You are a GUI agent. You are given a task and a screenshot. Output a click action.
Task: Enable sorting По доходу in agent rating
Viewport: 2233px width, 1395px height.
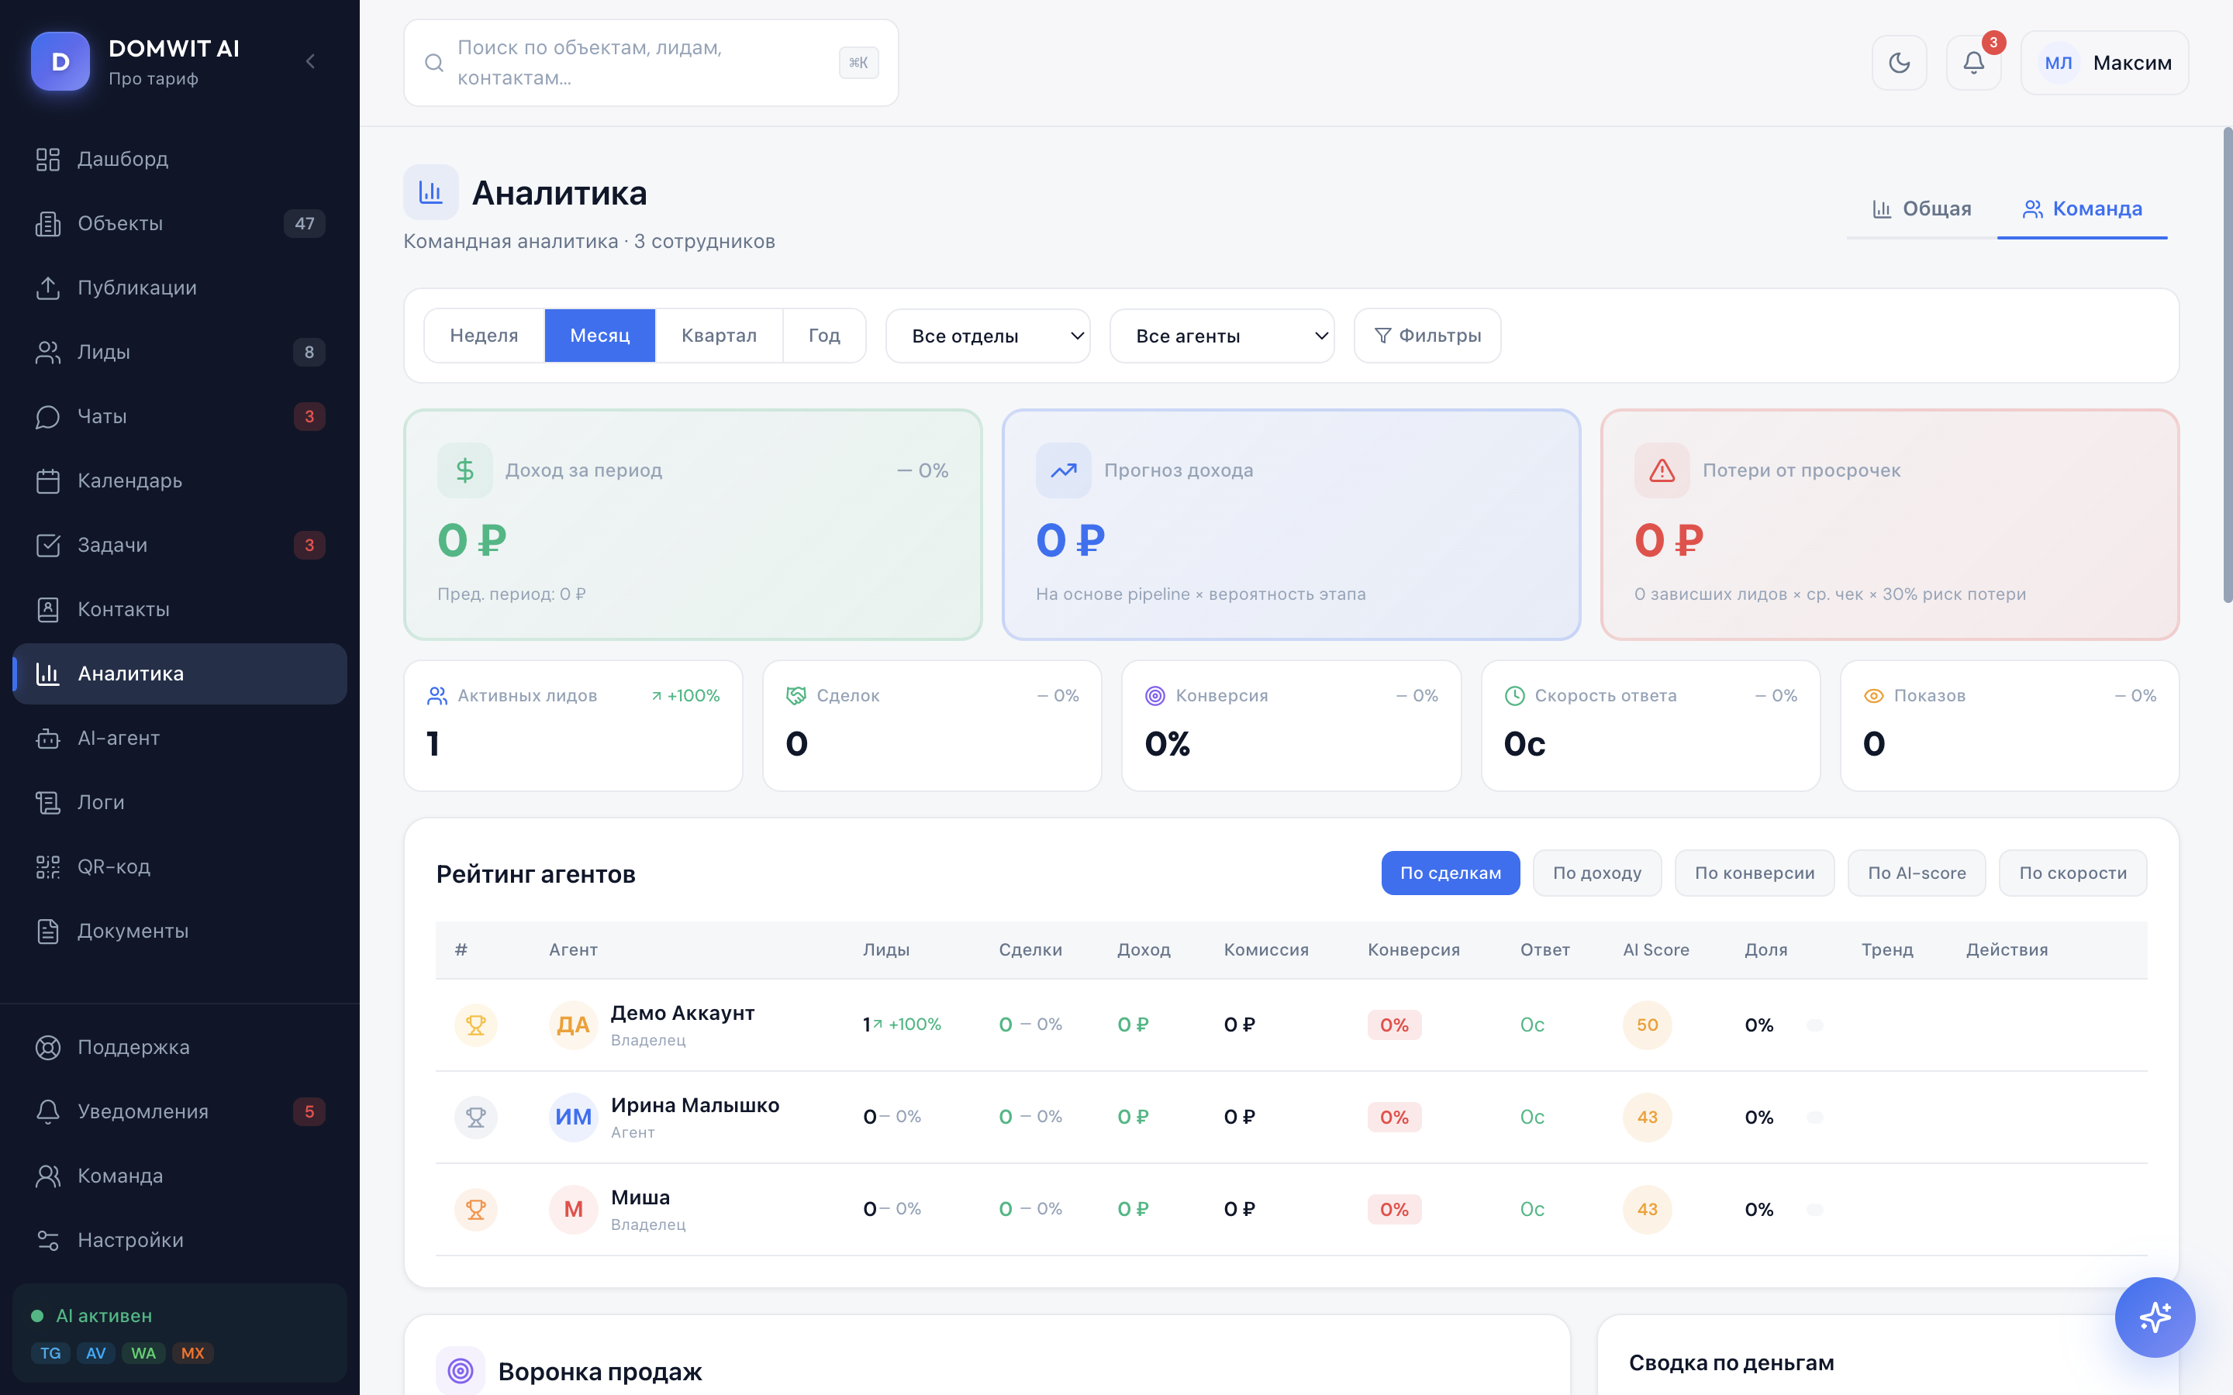tap(1597, 872)
